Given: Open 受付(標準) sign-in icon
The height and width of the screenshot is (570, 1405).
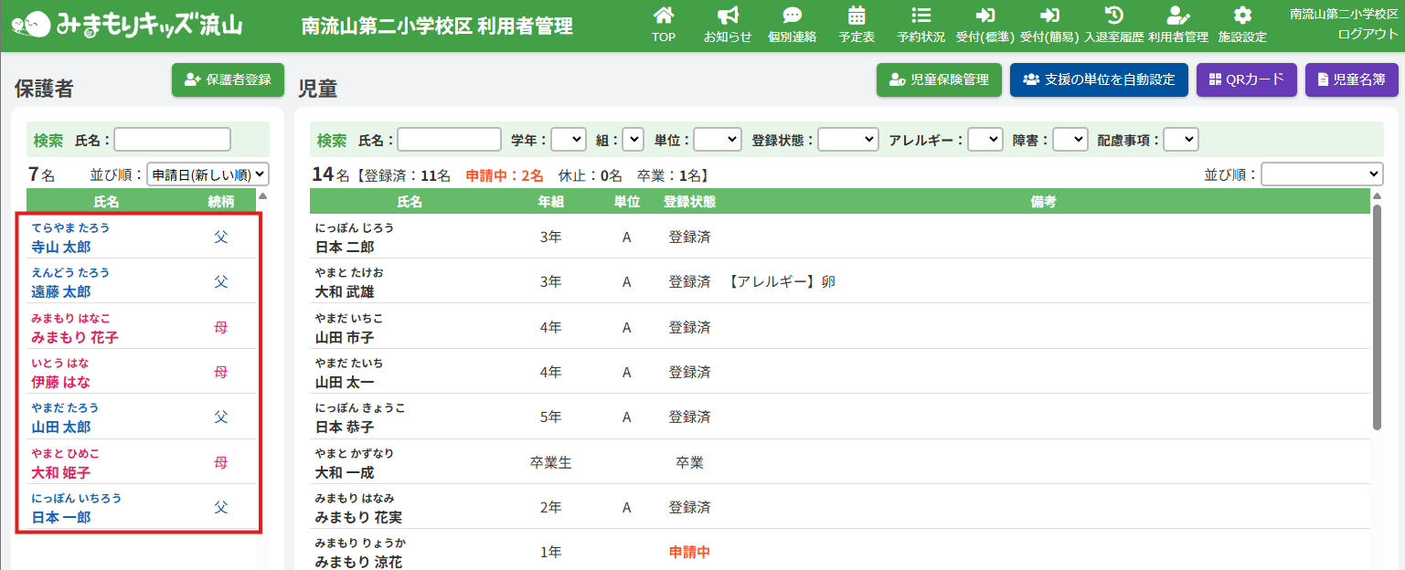Looking at the screenshot, I should tap(985, 16).
